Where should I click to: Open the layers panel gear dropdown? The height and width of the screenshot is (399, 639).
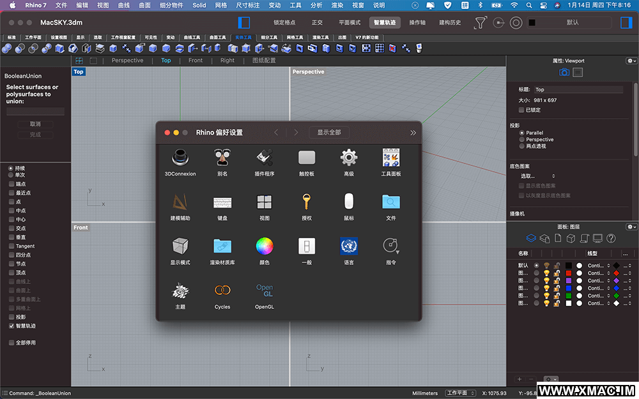[x=631, y=227]
